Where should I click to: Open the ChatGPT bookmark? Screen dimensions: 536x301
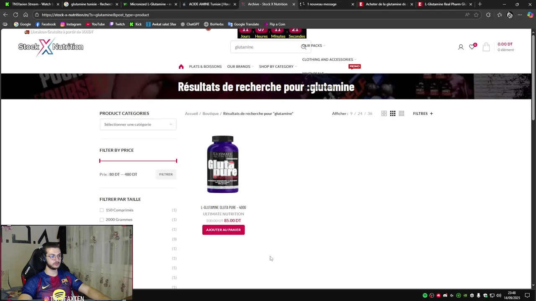pyautogui.click(x=190, y=24)
